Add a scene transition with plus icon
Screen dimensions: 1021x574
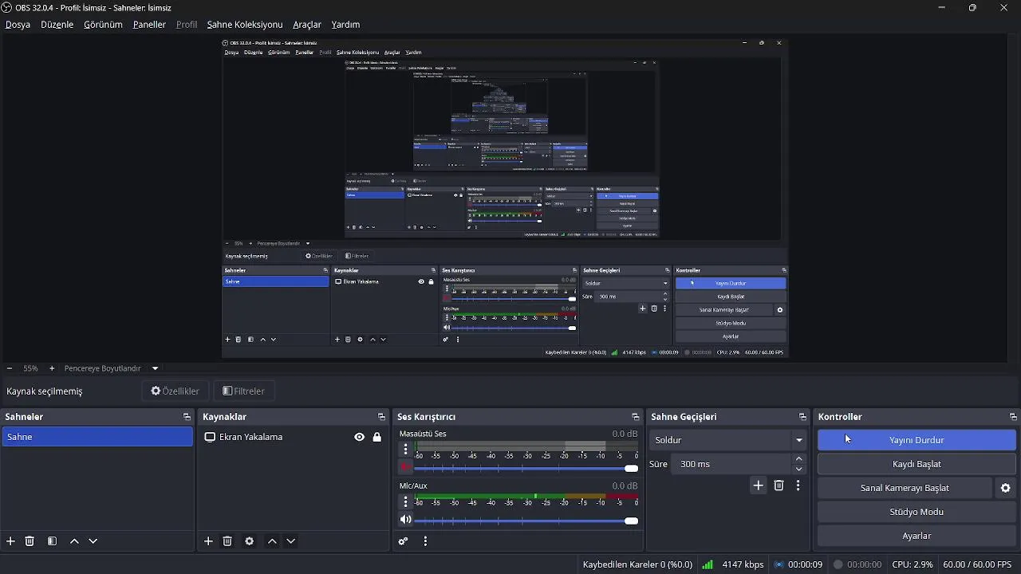[x=758, y=486]
